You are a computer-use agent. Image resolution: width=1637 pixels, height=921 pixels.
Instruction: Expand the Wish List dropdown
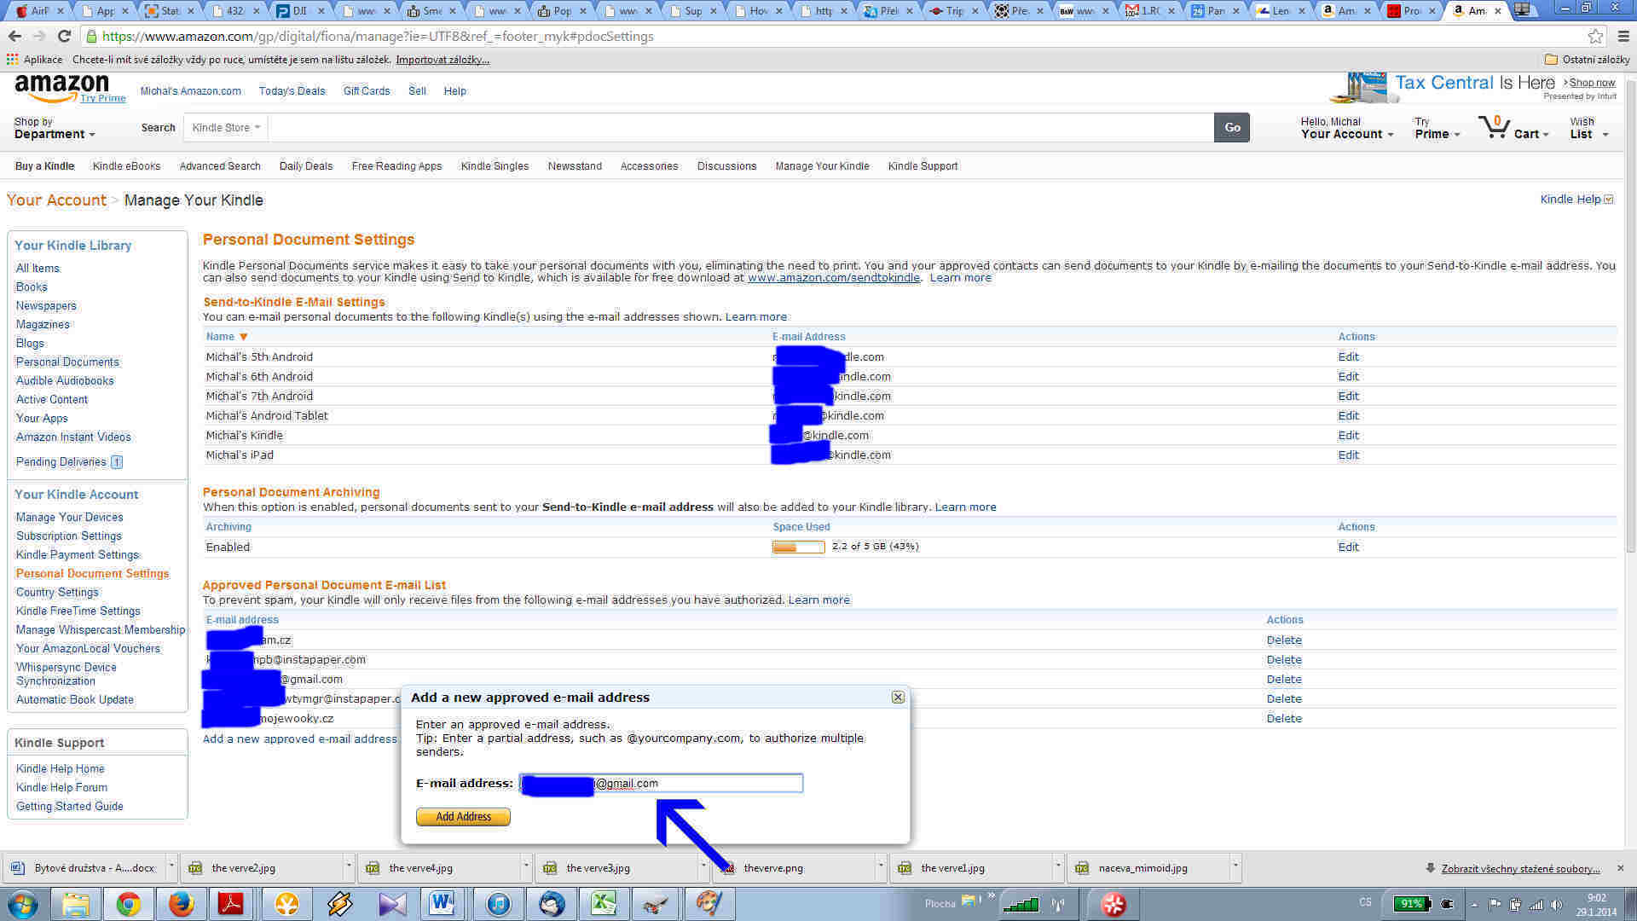(1589, 128)
